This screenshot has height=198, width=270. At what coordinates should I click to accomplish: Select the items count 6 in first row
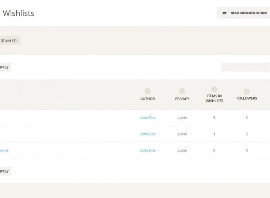coord(214,118)
